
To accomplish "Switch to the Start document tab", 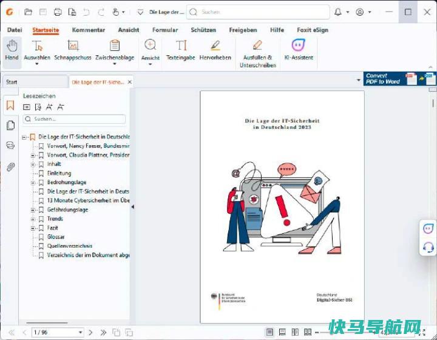I will tap(35, 82).
